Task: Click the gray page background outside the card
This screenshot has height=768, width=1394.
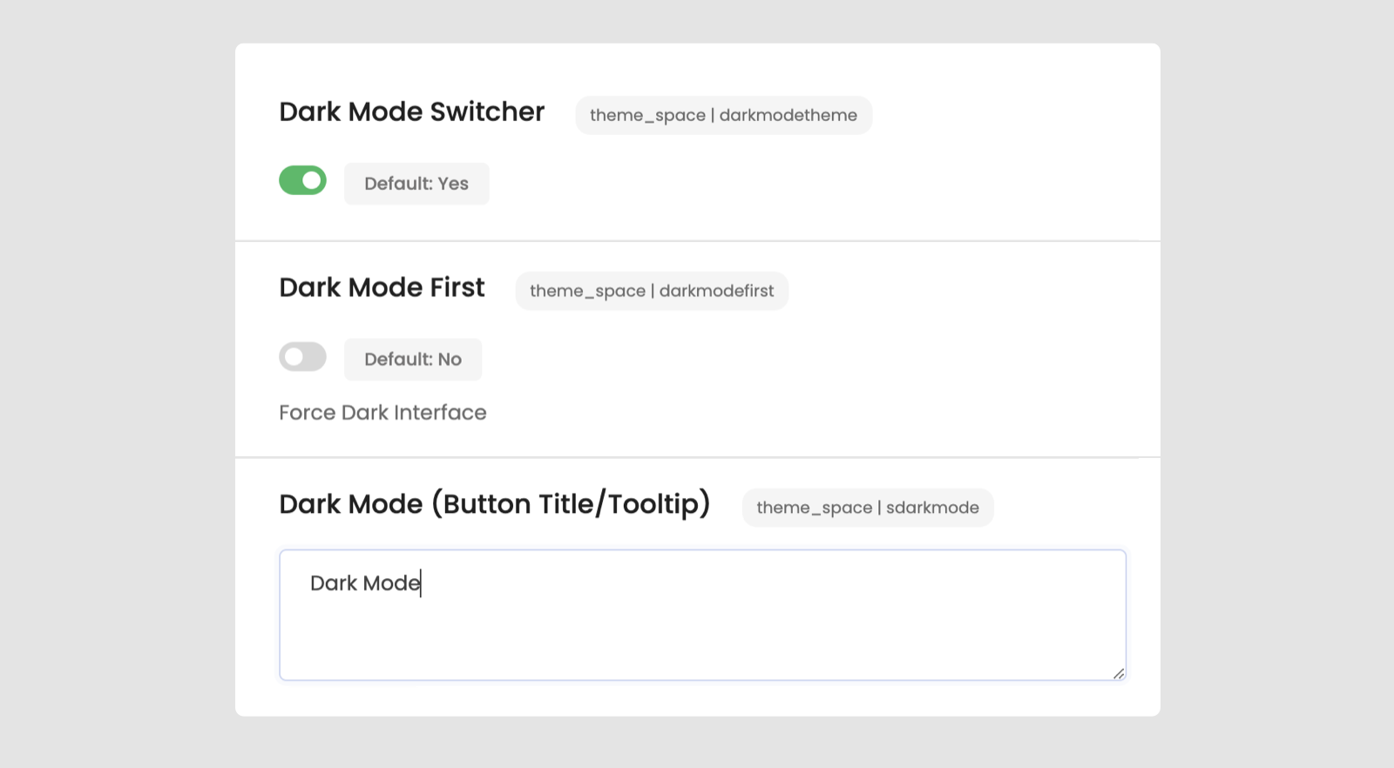Action: pyautogui.click(x=113, y=383)
